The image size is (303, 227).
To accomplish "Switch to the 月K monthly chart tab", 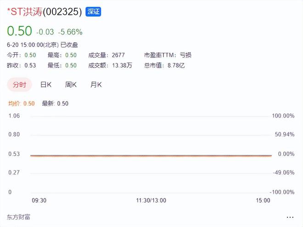I will 96,85.
